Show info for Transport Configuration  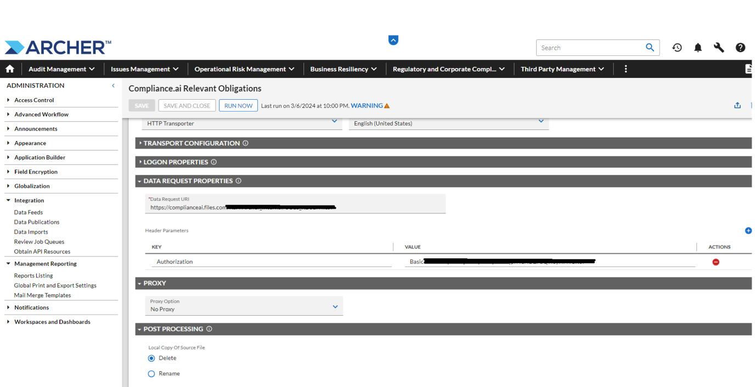(x=246, y=143)
